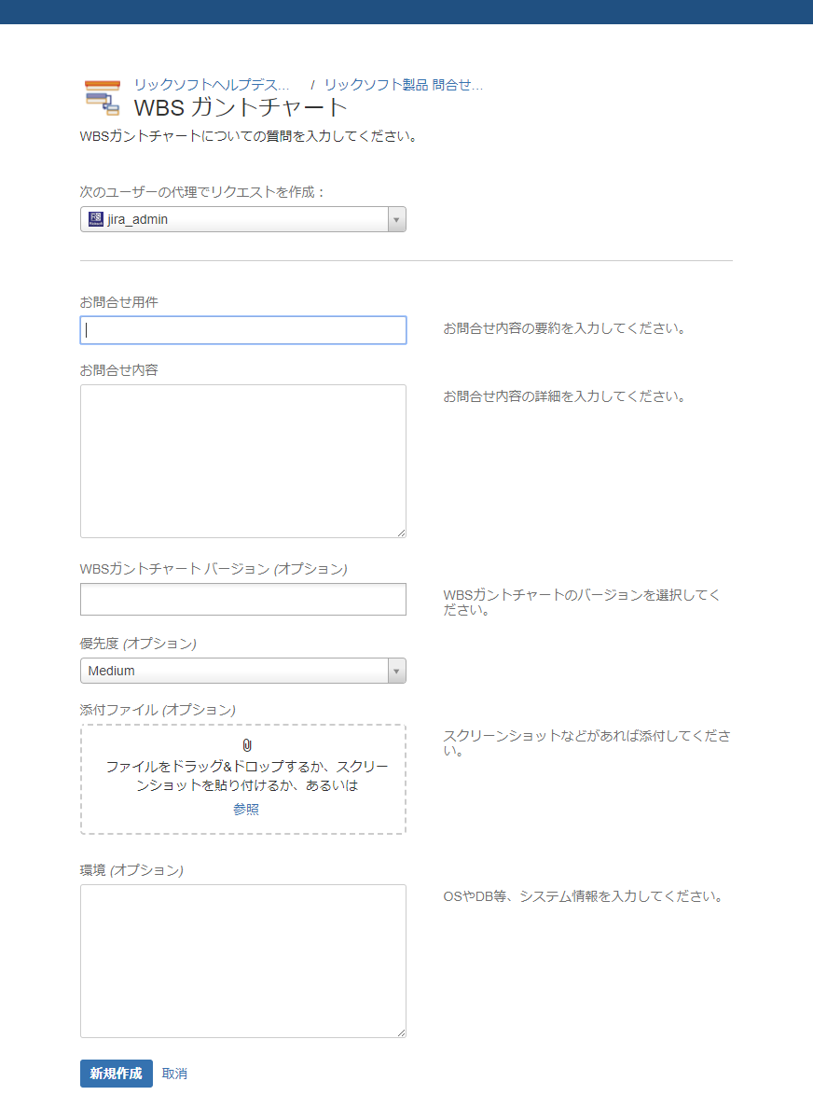
Task: Click into the お問合せ内容 description textarea
Action: coord(243,461)
